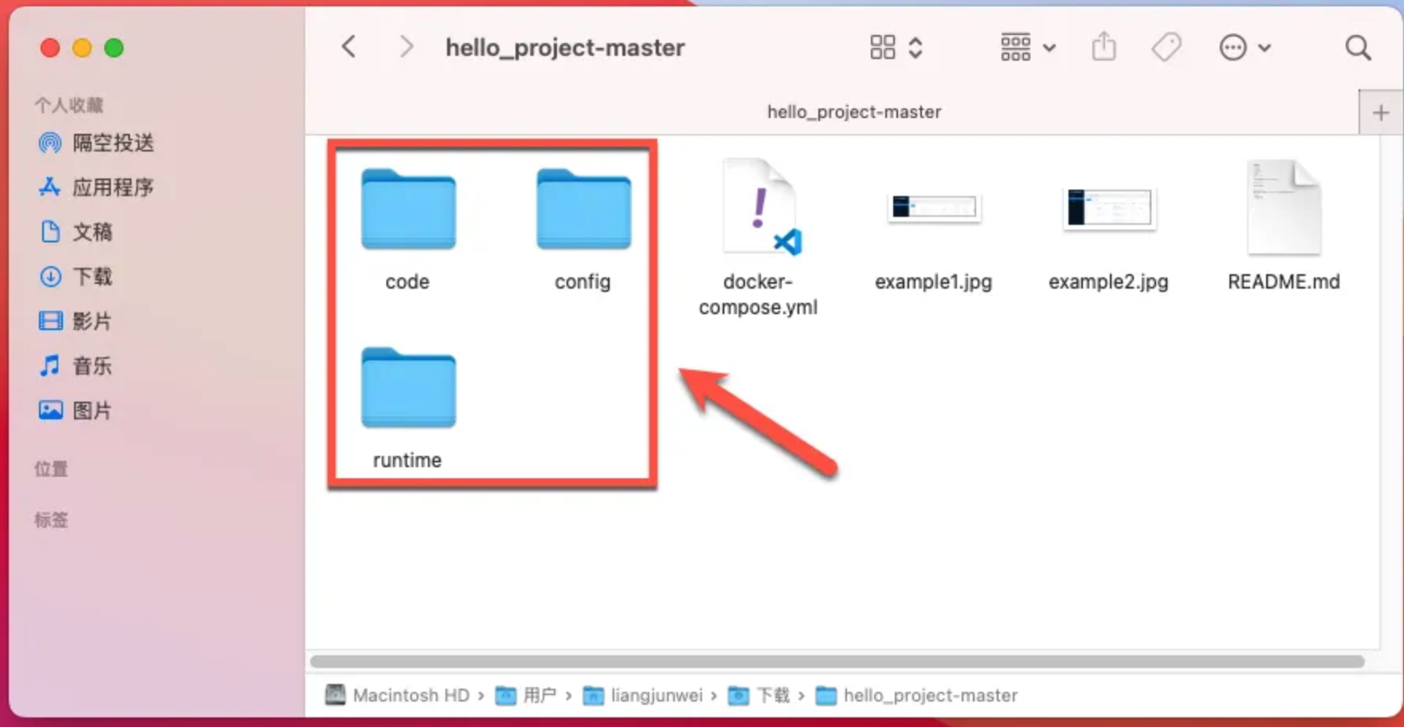Image resolution: width=1404 pixels, height=727 pixels.
Task: Open the config folder
Action: click(583, 210)
